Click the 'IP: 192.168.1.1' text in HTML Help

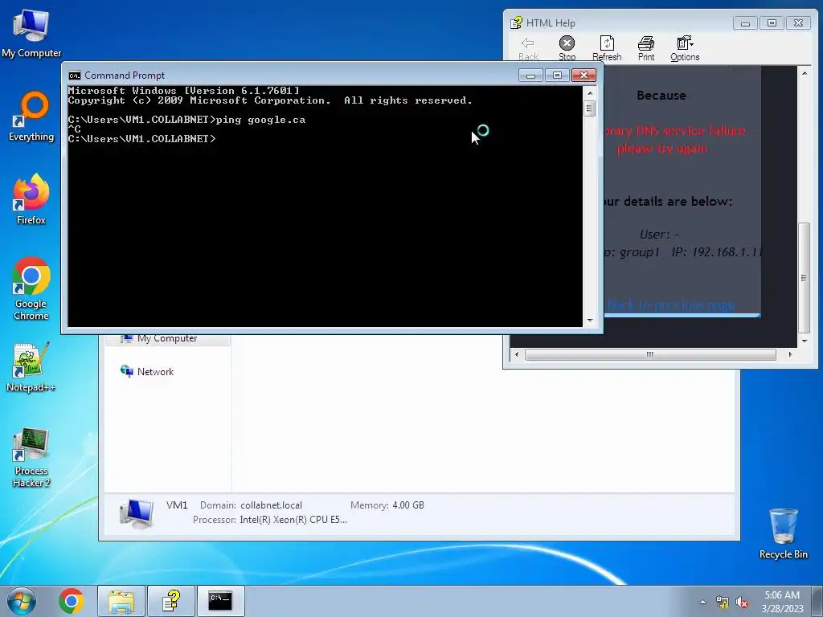[x=716, y=252]
